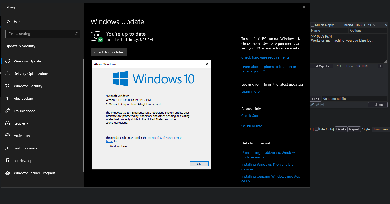Click the Windows 10 logo in About Windows

click(154, 79)
